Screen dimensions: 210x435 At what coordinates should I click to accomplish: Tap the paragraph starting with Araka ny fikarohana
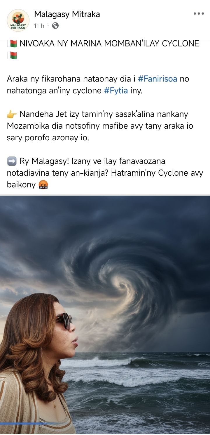[x=98, y=85]
